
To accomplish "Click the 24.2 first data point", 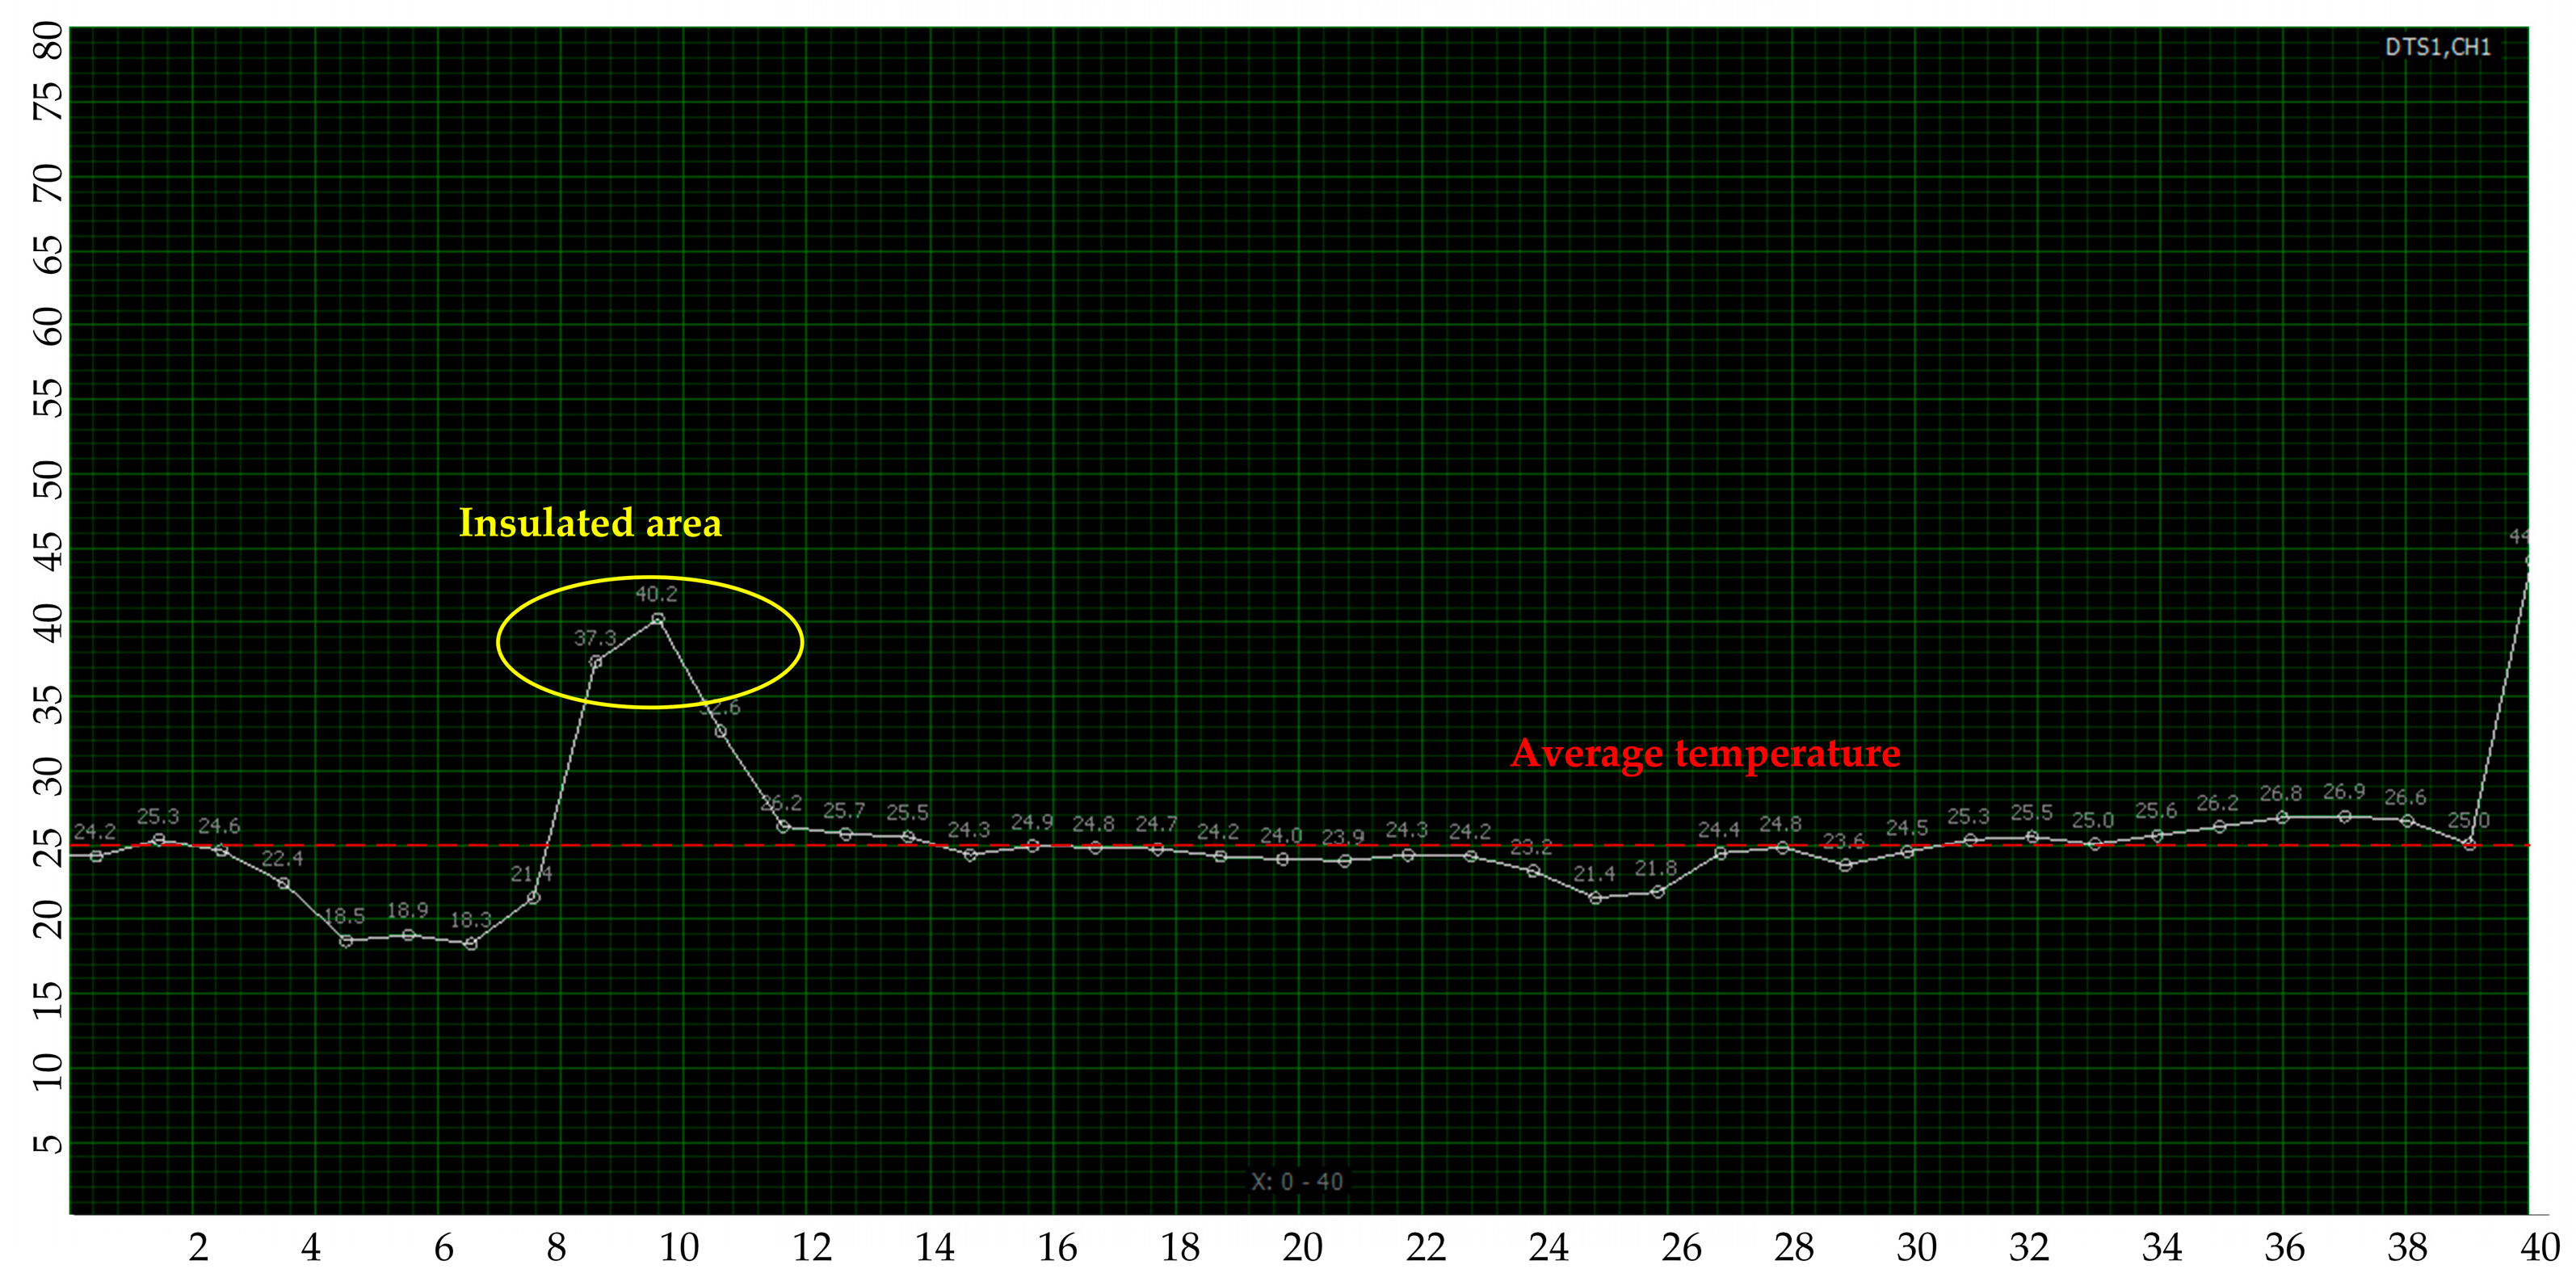I will coord(96,856).
